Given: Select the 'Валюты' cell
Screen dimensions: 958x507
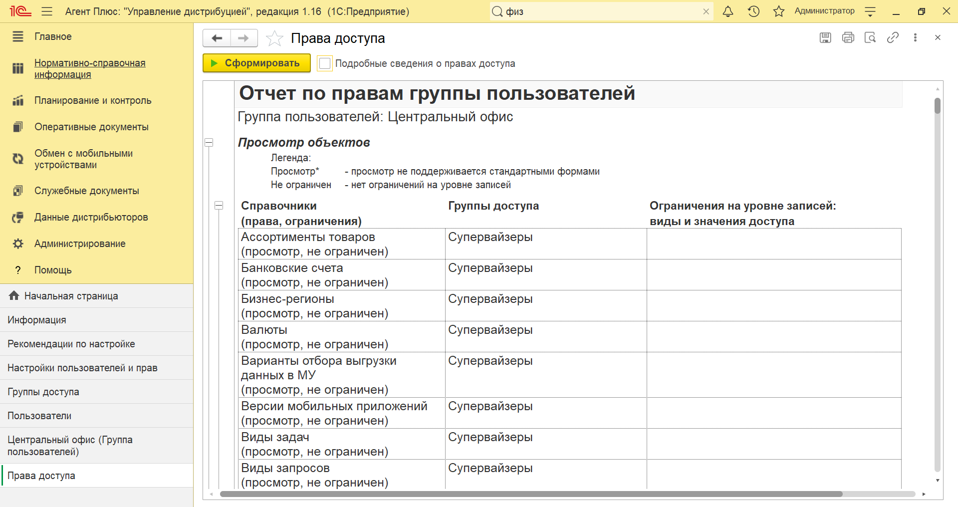Looking at the screenshot, I should click(342, 337).
